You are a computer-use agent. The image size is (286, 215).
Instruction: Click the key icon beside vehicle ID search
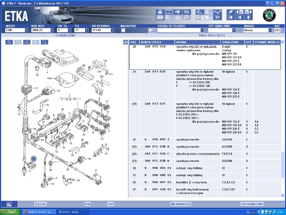tap(152, 30)
